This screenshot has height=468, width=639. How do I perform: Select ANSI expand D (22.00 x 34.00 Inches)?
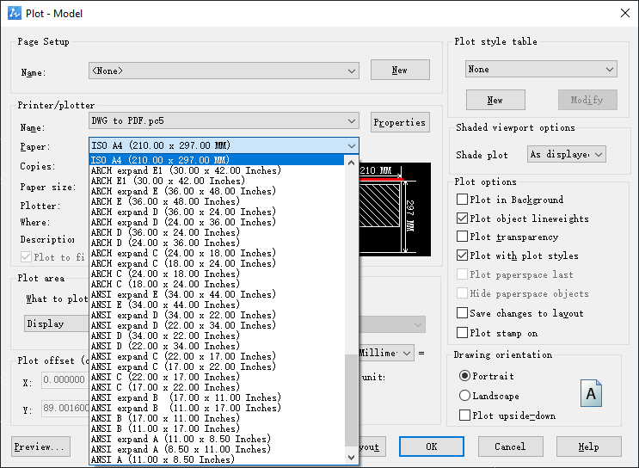point(217,325)
